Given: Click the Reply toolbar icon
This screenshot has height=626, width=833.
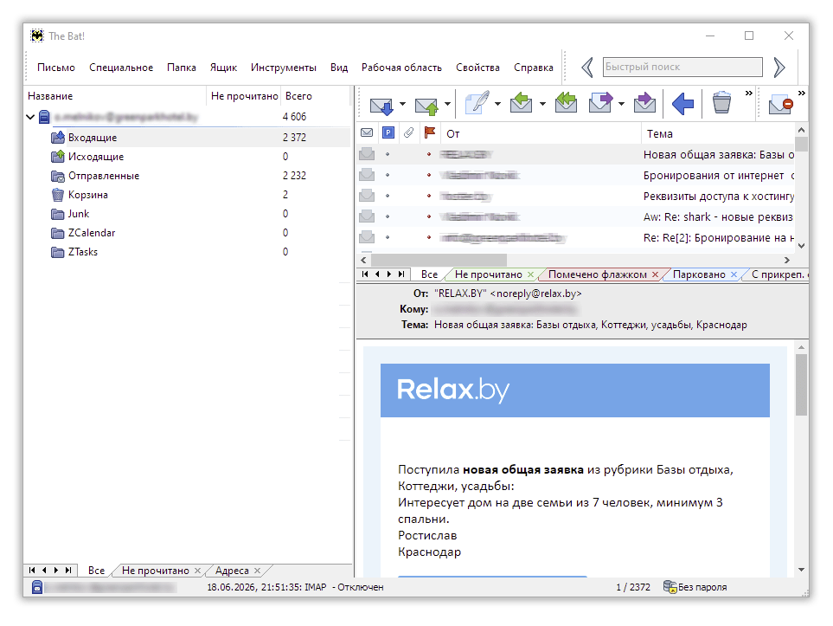Looking at the screenshot, I should click(x=521, y=103).
